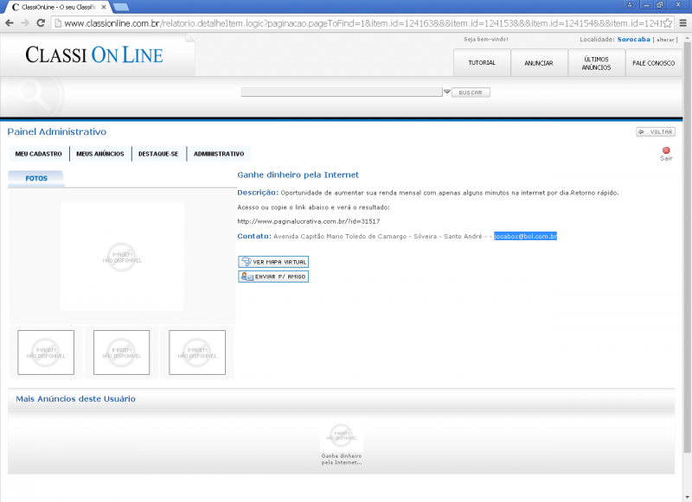
Task: Click the search input field
Action: tap(341, 92)
